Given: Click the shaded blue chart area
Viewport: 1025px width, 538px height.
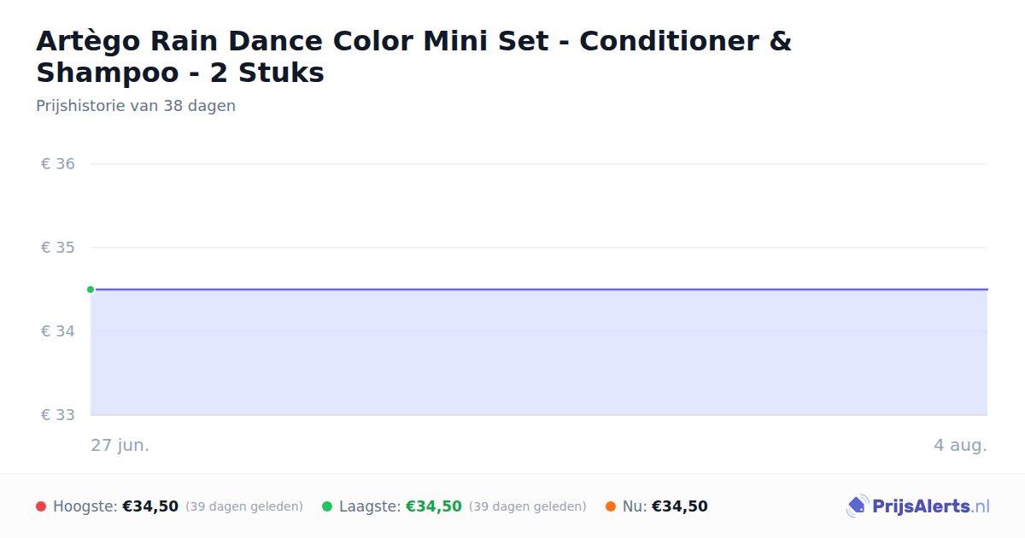Looking at the screenshot, I should 539,352.
